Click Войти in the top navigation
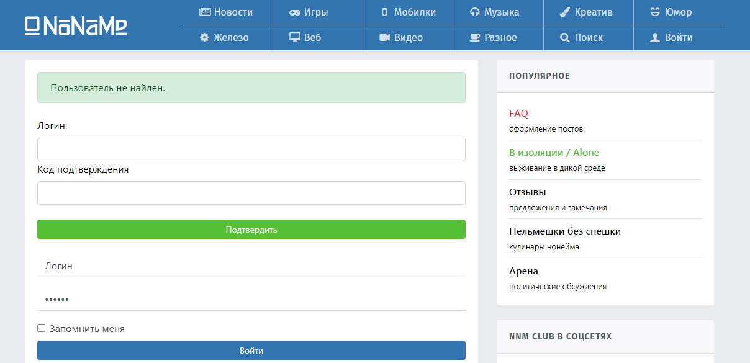This screenshot has width=750, height=363. [678, 38]
